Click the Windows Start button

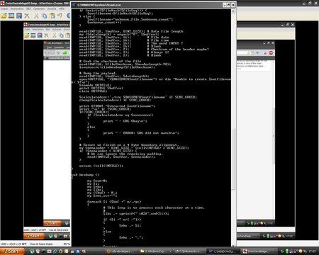click(x=12, y=251)
